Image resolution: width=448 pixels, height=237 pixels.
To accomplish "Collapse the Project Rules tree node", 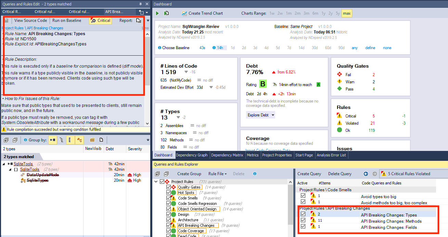I will (x=156, y=182).
